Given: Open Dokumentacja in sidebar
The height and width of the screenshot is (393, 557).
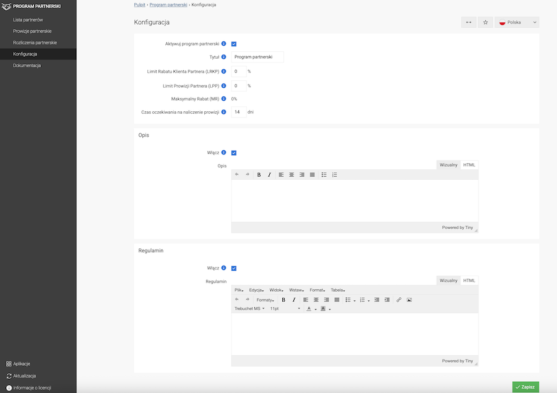Looking at the screenshot, I should (27, 65).
